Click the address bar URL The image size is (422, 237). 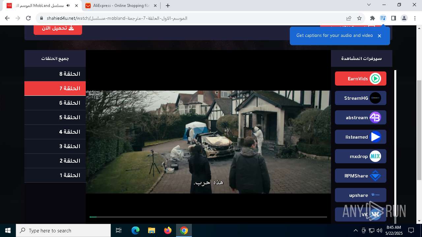pos(117,18)
